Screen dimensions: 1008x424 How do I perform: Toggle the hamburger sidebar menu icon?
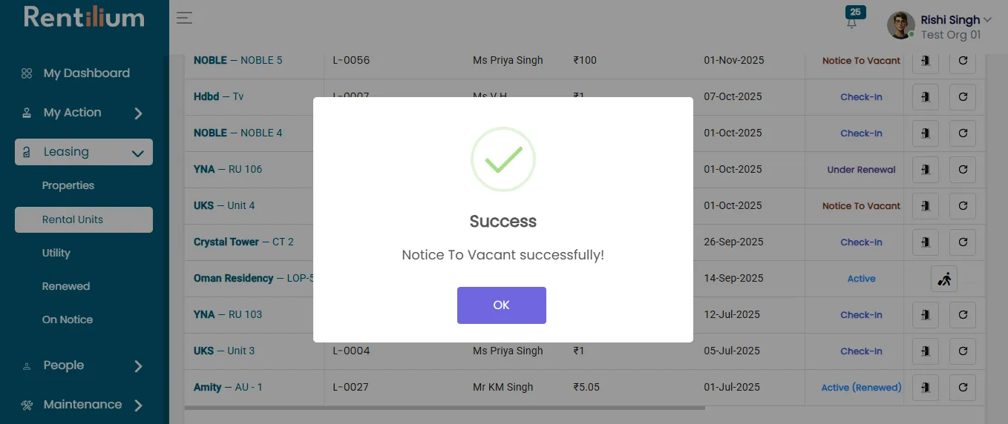(184, 18)
